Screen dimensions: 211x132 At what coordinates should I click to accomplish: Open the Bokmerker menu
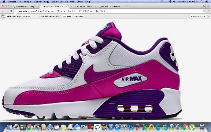click(57, 2)
